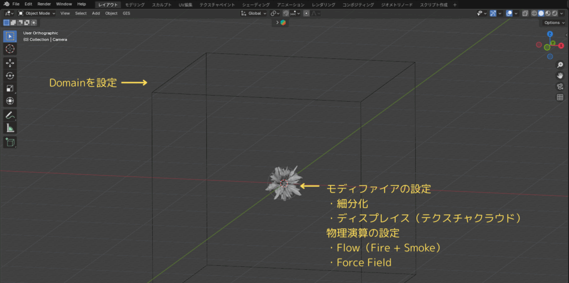Viewport: 569px width, 283px height.
Task: Choose the Add Cube tool
Action: [x=10, y=142]
